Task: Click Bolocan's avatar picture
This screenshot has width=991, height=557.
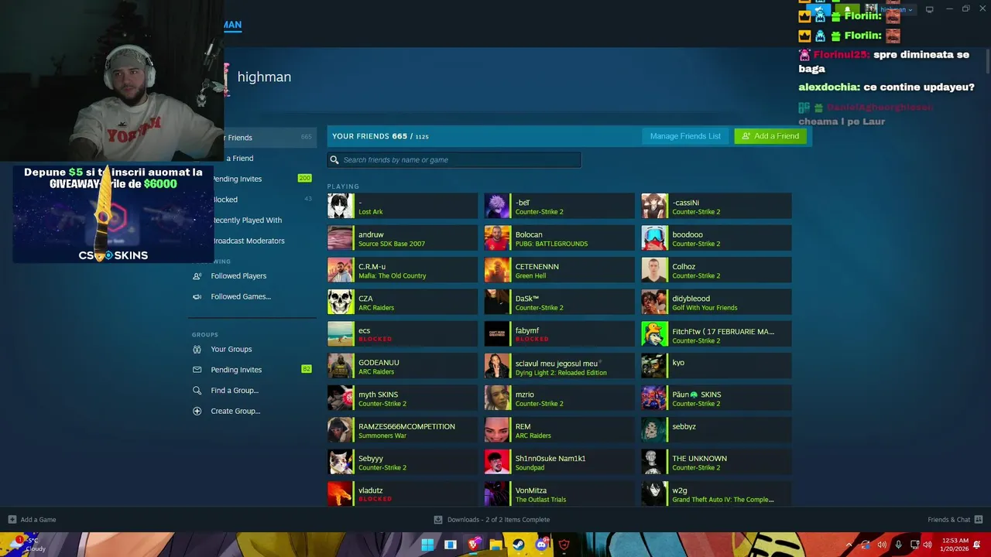Action: 497,238
